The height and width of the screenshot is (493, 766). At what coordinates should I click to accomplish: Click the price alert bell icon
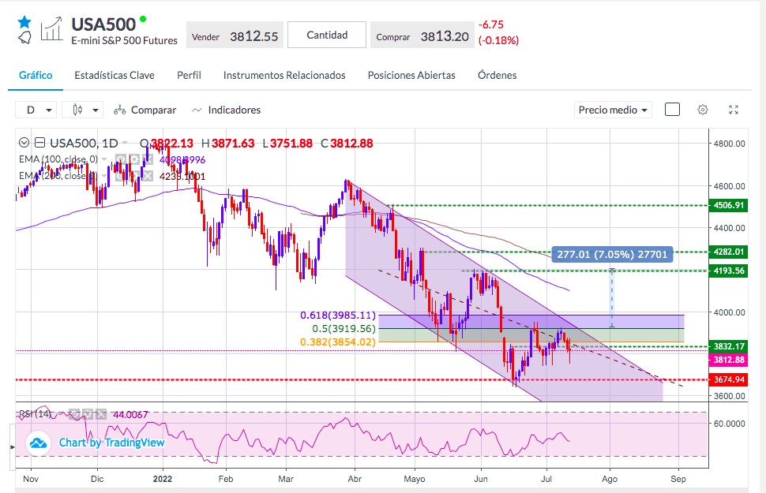(x=24, y=37)
